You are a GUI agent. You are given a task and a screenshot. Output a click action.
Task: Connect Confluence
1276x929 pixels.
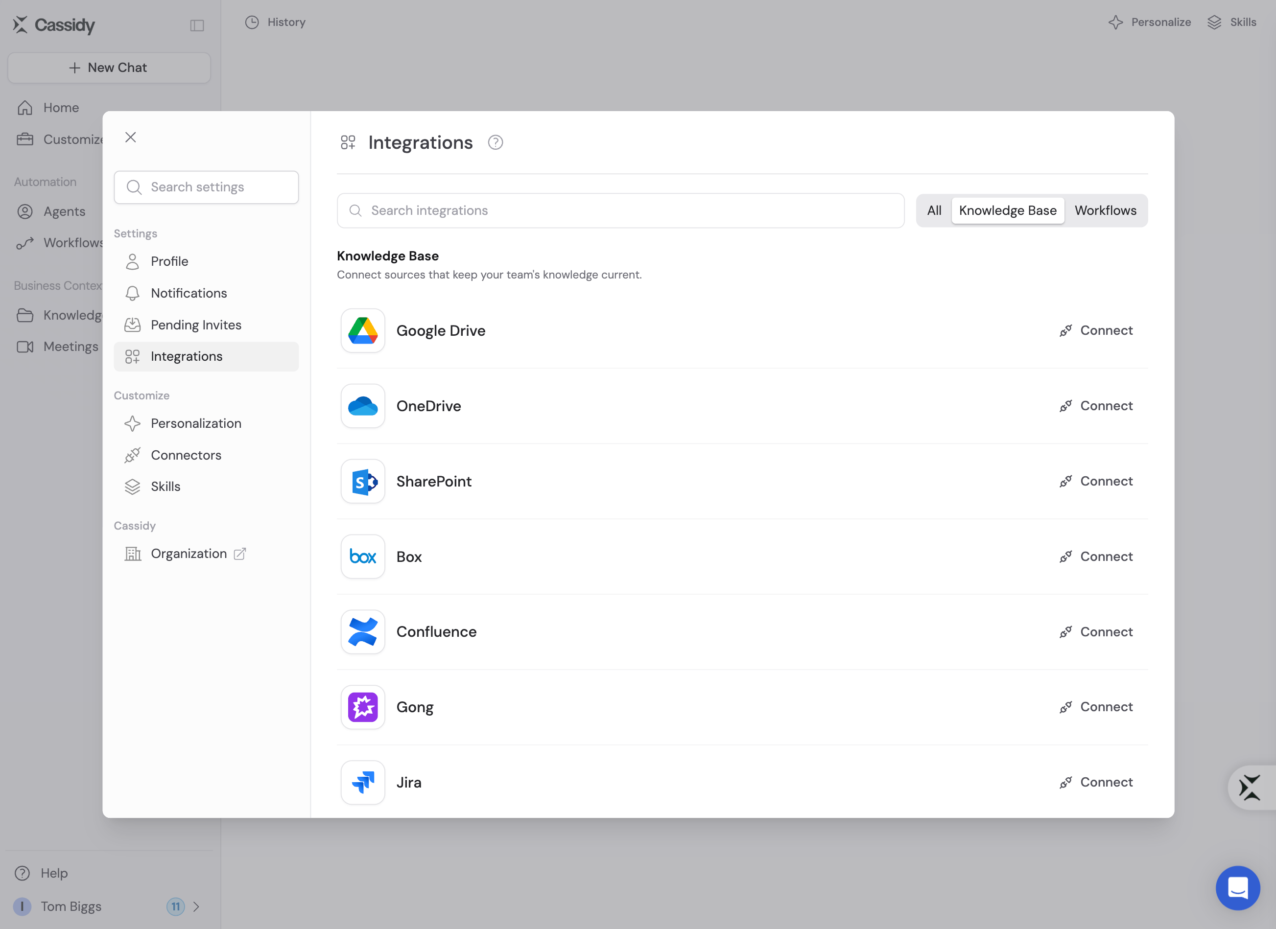click(x=1096, y=631)
